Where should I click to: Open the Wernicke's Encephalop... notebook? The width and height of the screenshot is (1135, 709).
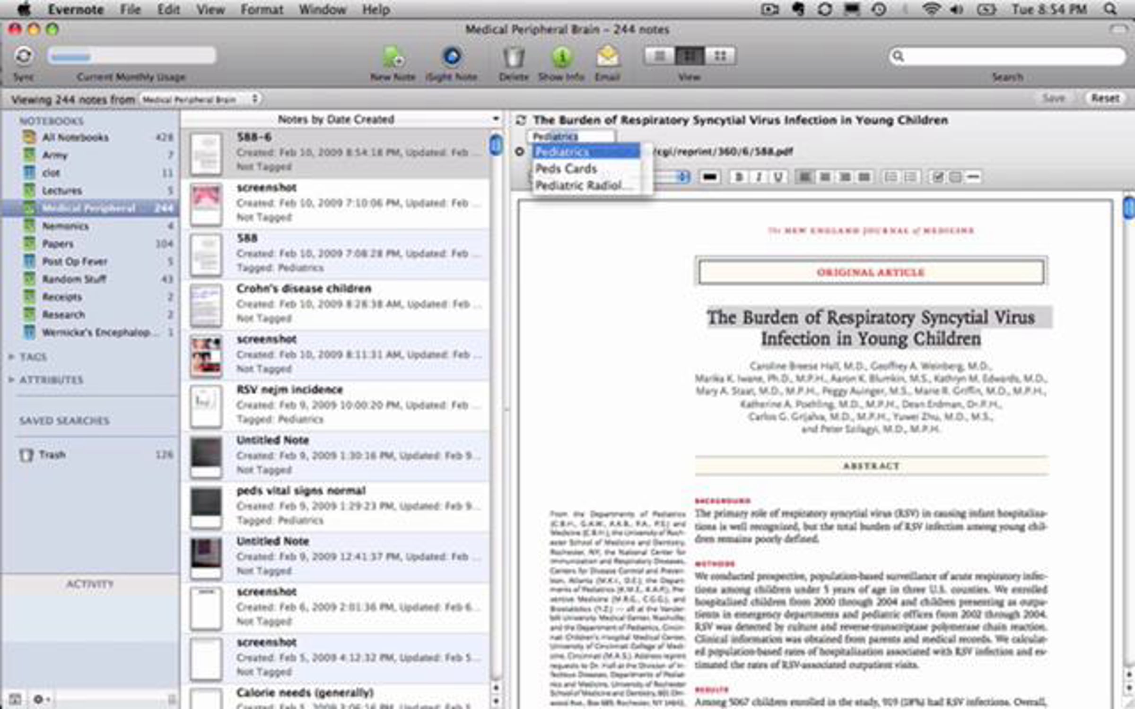(90, 332)
